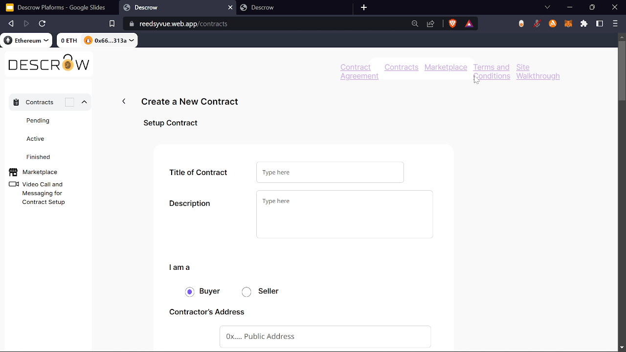Click the Terms and Conditions link

[492, 71]
